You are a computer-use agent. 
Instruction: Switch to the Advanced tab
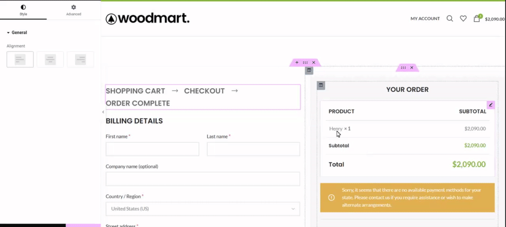73,10
